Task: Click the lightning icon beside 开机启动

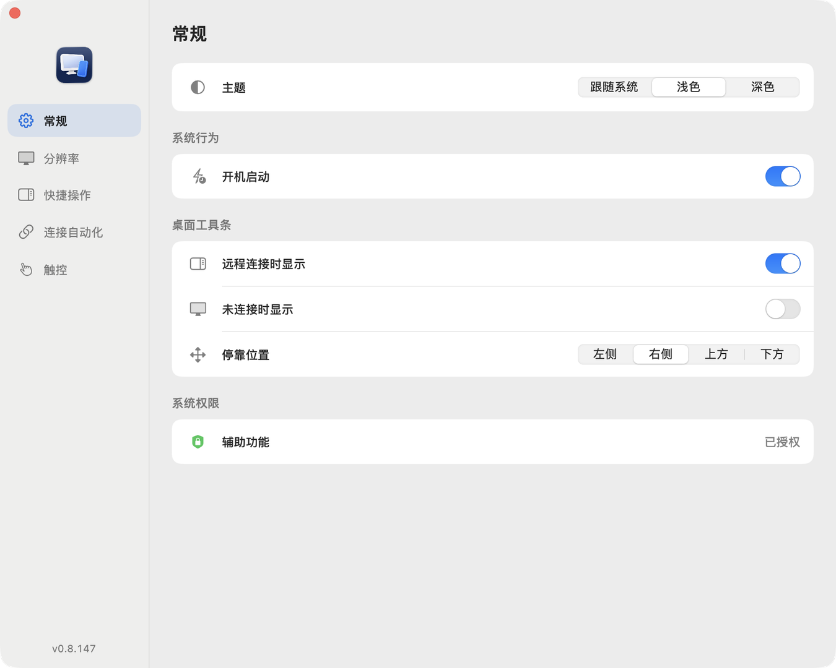Action: coord(199,176)
